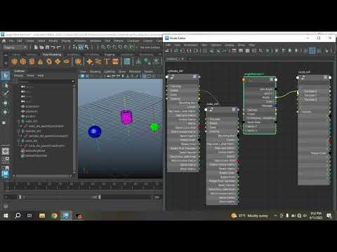
Task: Close the Untitled_1 Node Editor tab
Action: click(183, 59)
